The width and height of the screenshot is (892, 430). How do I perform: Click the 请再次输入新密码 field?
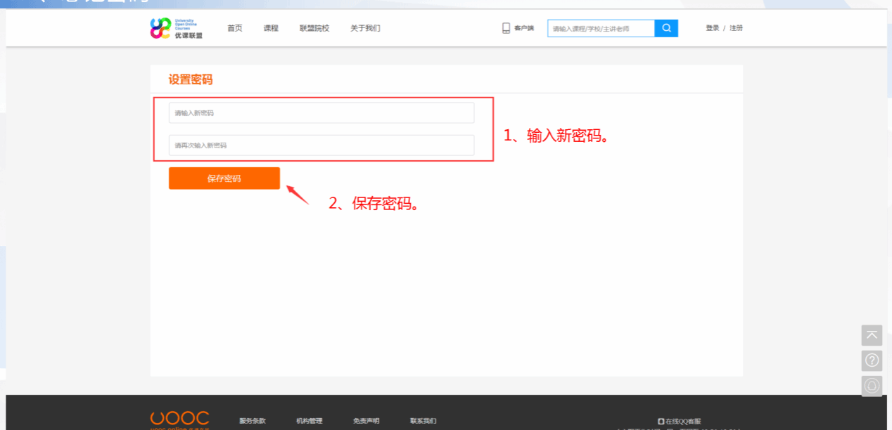(x=321, y=145)
